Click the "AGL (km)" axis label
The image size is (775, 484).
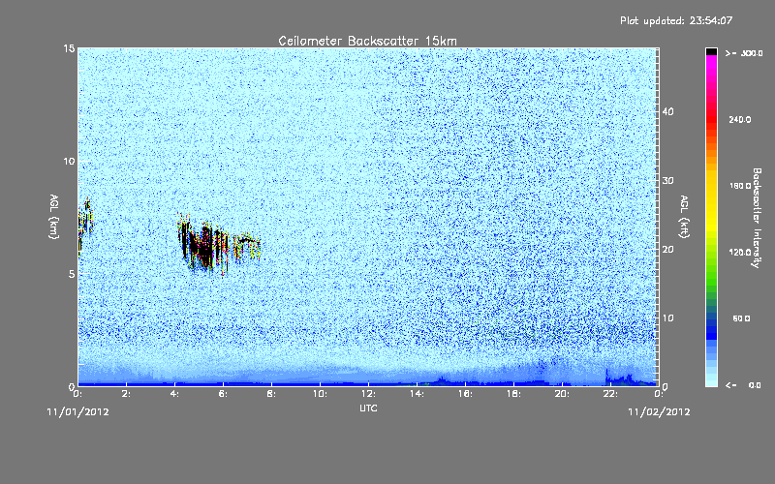tap(54, 217)
